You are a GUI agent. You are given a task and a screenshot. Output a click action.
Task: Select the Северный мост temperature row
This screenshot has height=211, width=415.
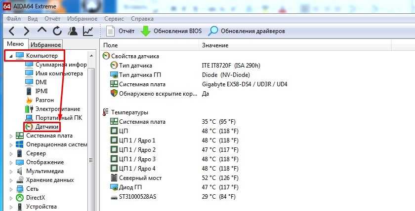[140, 178]
